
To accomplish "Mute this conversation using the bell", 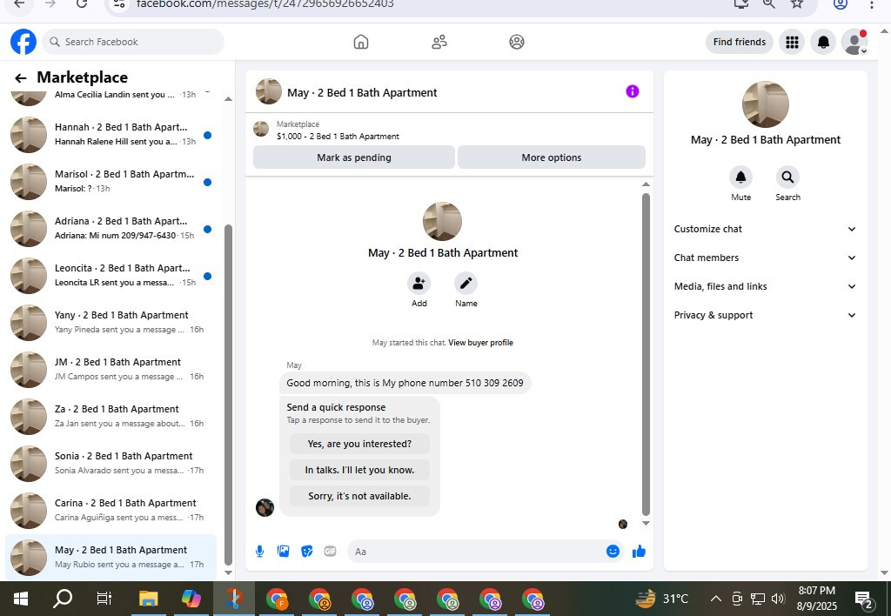I will click(x=741, y=177).
